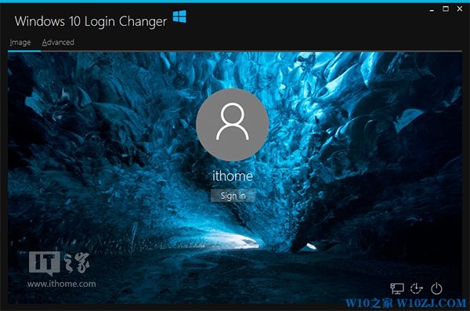470x311 pixels.
Task: Open the Advanced tab
Action: [x=58, y=42]
